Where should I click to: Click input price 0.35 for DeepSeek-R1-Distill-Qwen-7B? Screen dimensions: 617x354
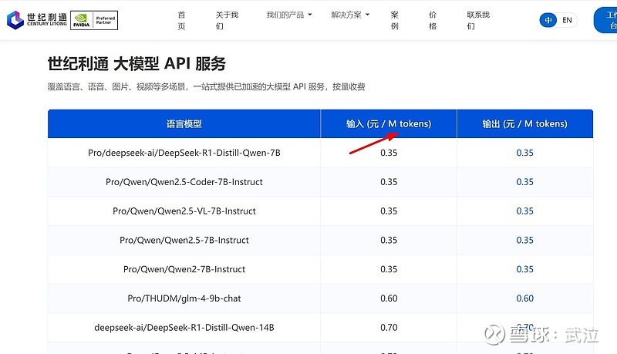point(389,153)
